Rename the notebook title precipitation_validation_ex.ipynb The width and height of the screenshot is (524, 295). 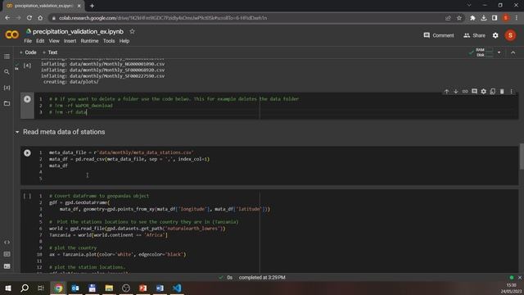point(78,31)
